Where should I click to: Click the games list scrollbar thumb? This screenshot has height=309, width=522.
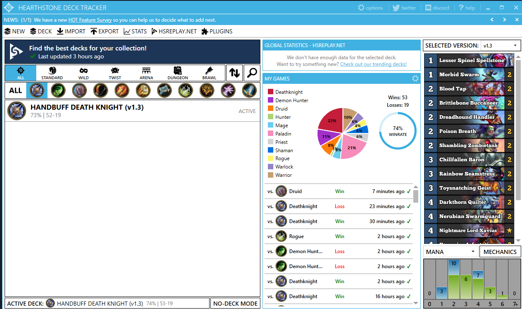[x=415, y=196]
